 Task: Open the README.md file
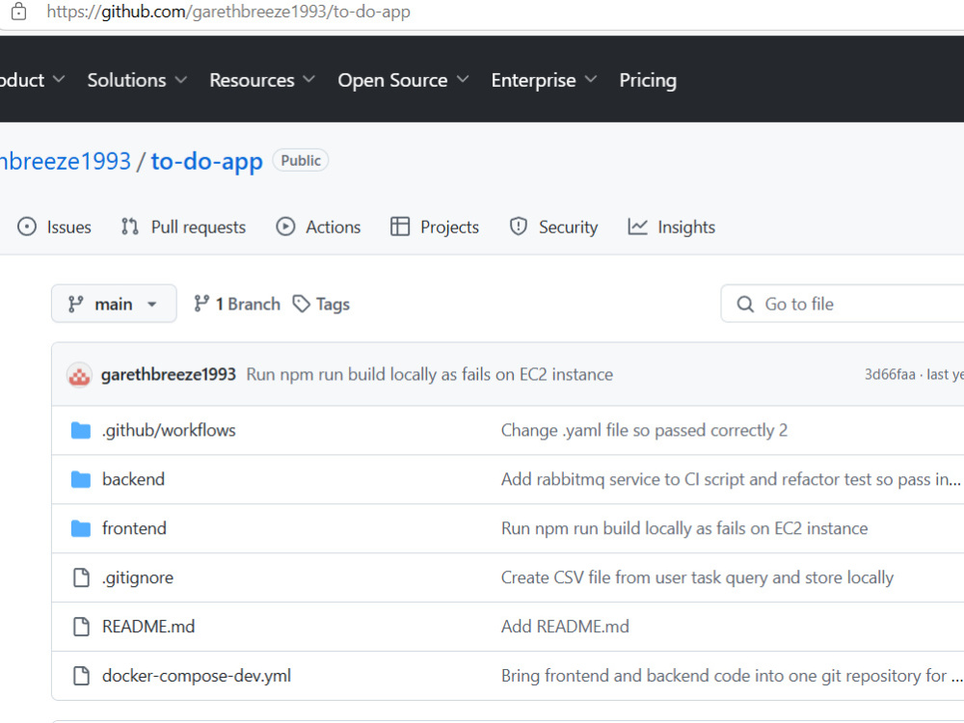148,627
